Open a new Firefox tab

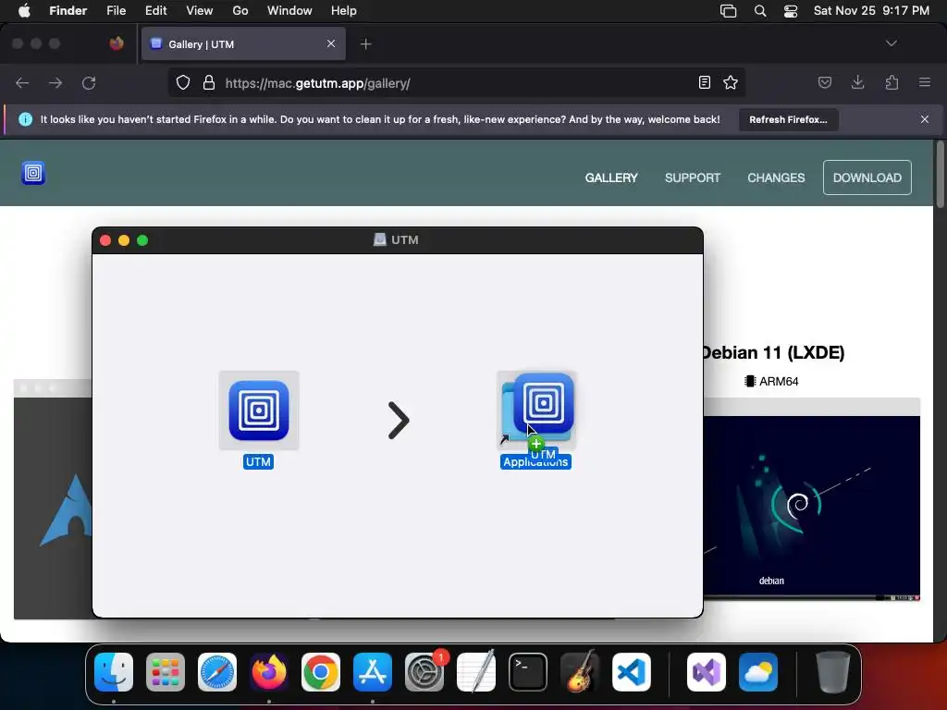click(x=365, y=44)
